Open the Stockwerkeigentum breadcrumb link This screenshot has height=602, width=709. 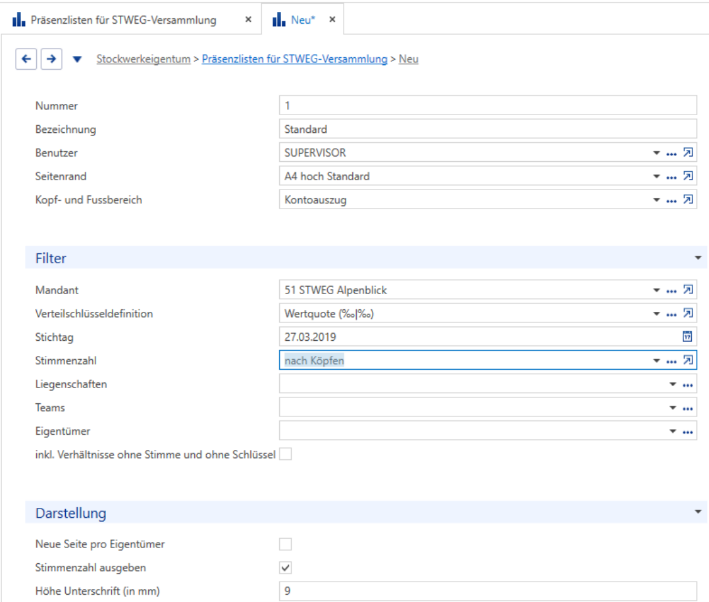point(144,59)
